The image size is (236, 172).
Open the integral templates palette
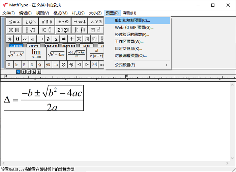point(80,30)
